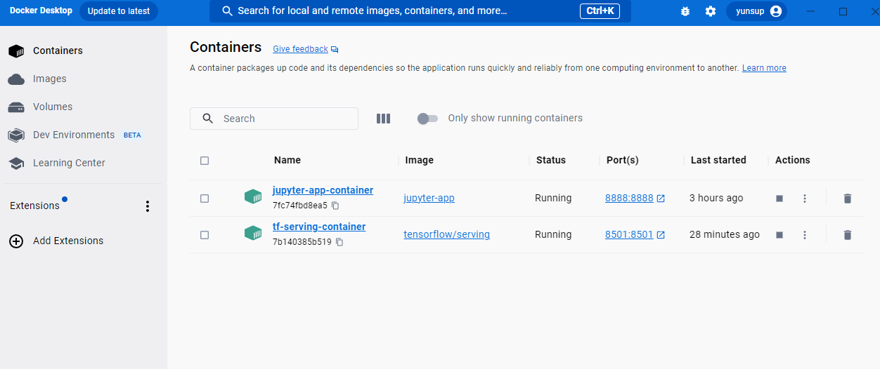The width and height of the screenshot is (880, 369).
Task: Copy container ID 7b140385b519
Action: (339, 242)
